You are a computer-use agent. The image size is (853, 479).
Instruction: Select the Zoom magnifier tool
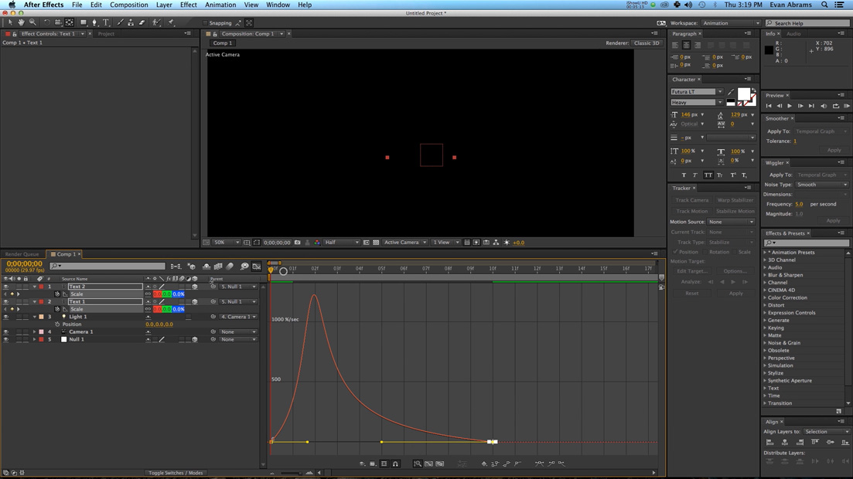coord(32,22)
